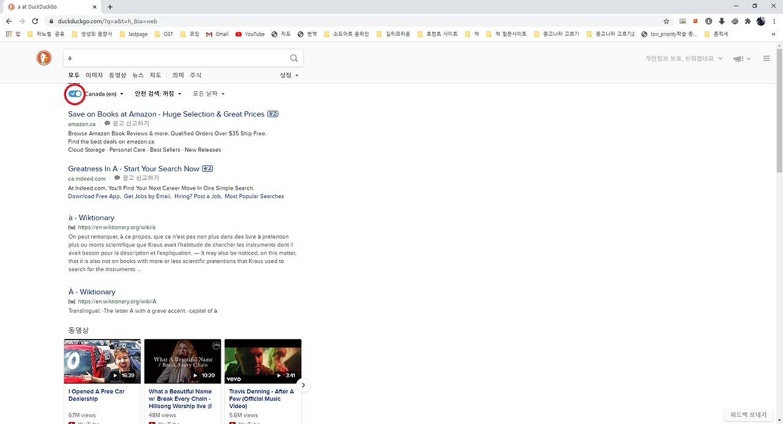Open the 안전 검색: 꺼짐 dropdown
The width and height of the screenshot is (783, 424).
pos(158,94)
